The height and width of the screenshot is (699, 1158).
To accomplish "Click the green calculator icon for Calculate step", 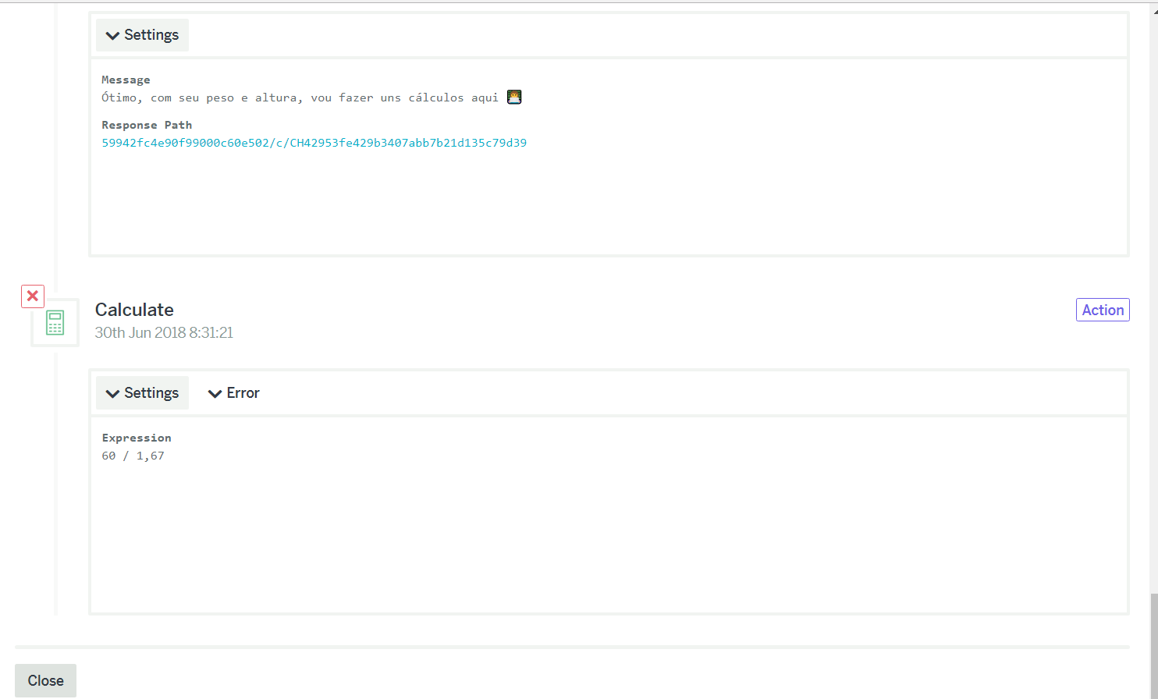I will 55,323.
